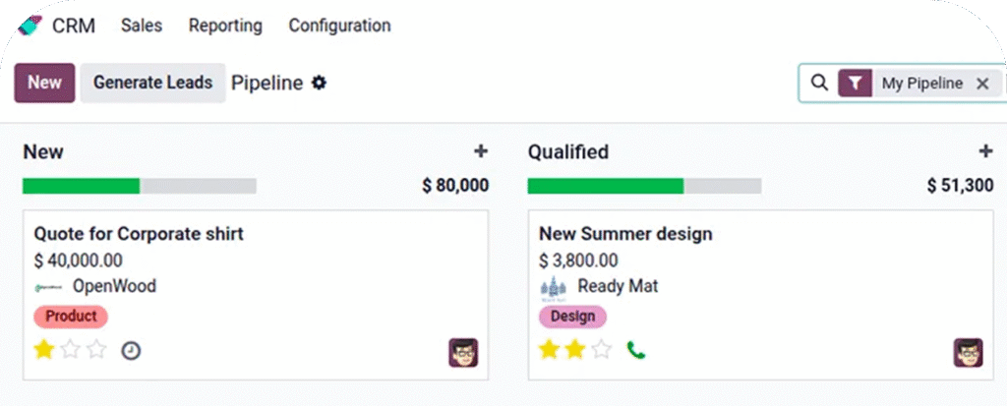Open Pipeline settings gear icon
The width and height of the screenshot is (1007, 406).
[x=319, y=84]
